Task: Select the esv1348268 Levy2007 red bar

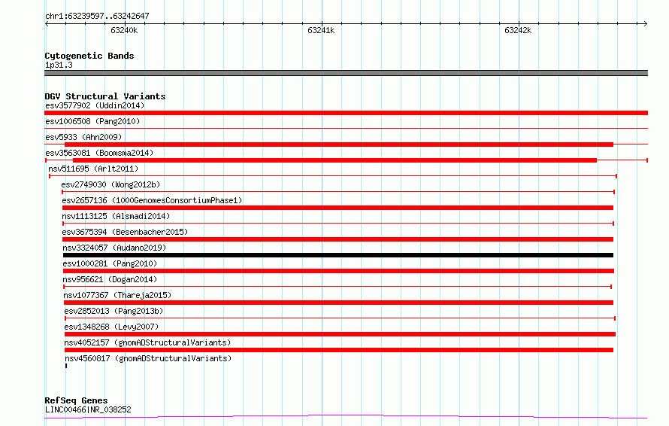Action: (x=340, y=334)
